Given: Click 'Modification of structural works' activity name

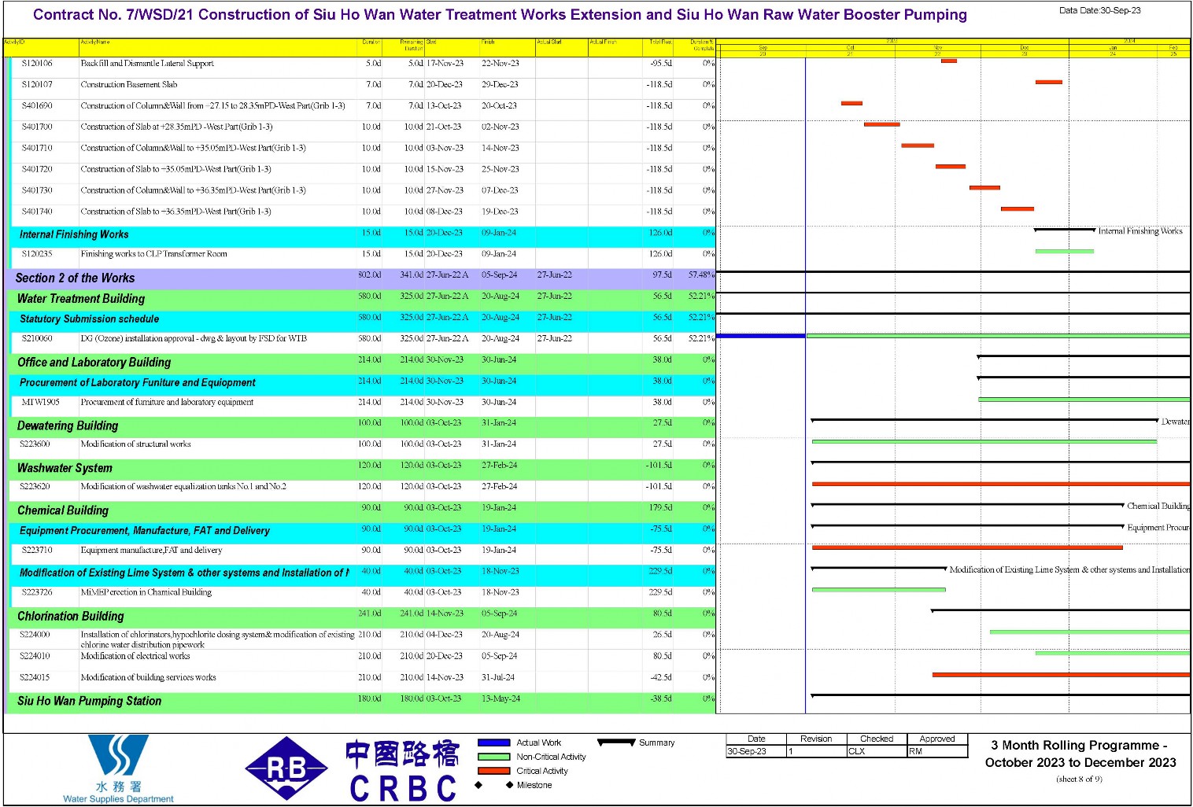Looking at the screenshot, I should tap(135, 445).
